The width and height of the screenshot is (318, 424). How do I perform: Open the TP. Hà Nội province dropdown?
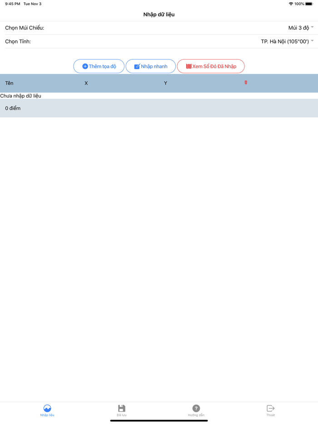coord(287,41)
